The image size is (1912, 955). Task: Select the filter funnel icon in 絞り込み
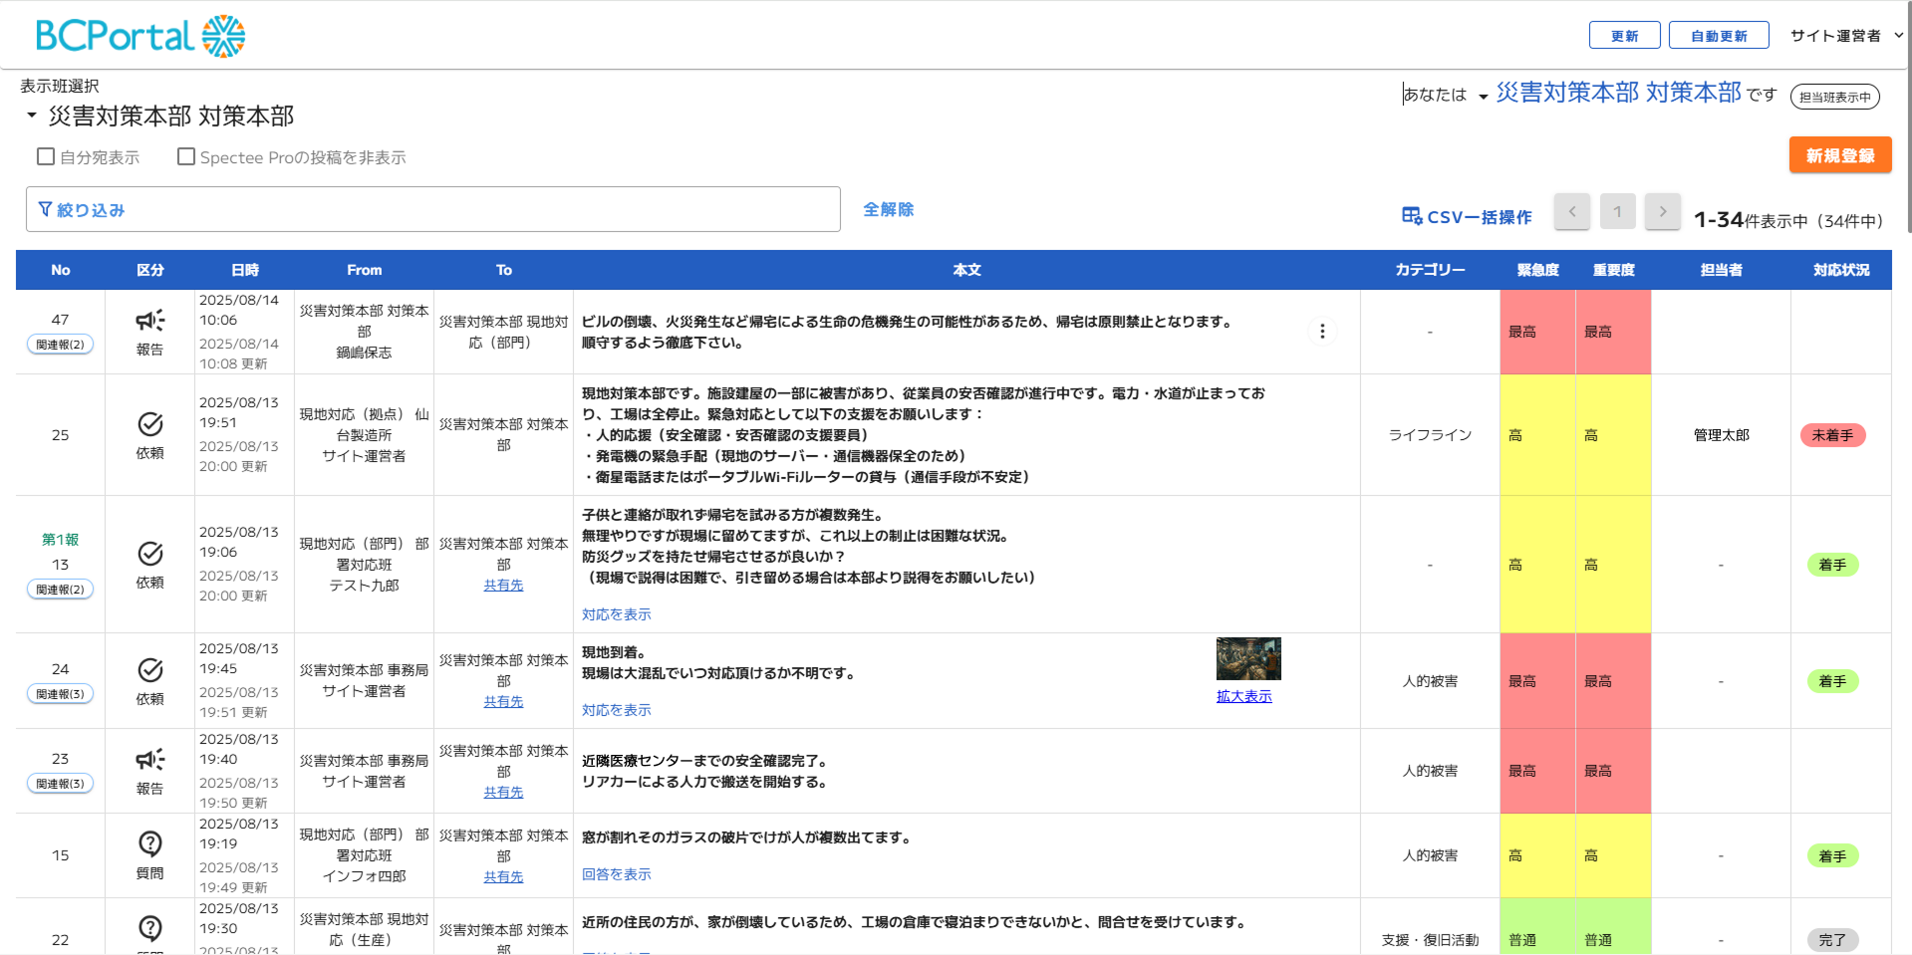click(45, 208)
